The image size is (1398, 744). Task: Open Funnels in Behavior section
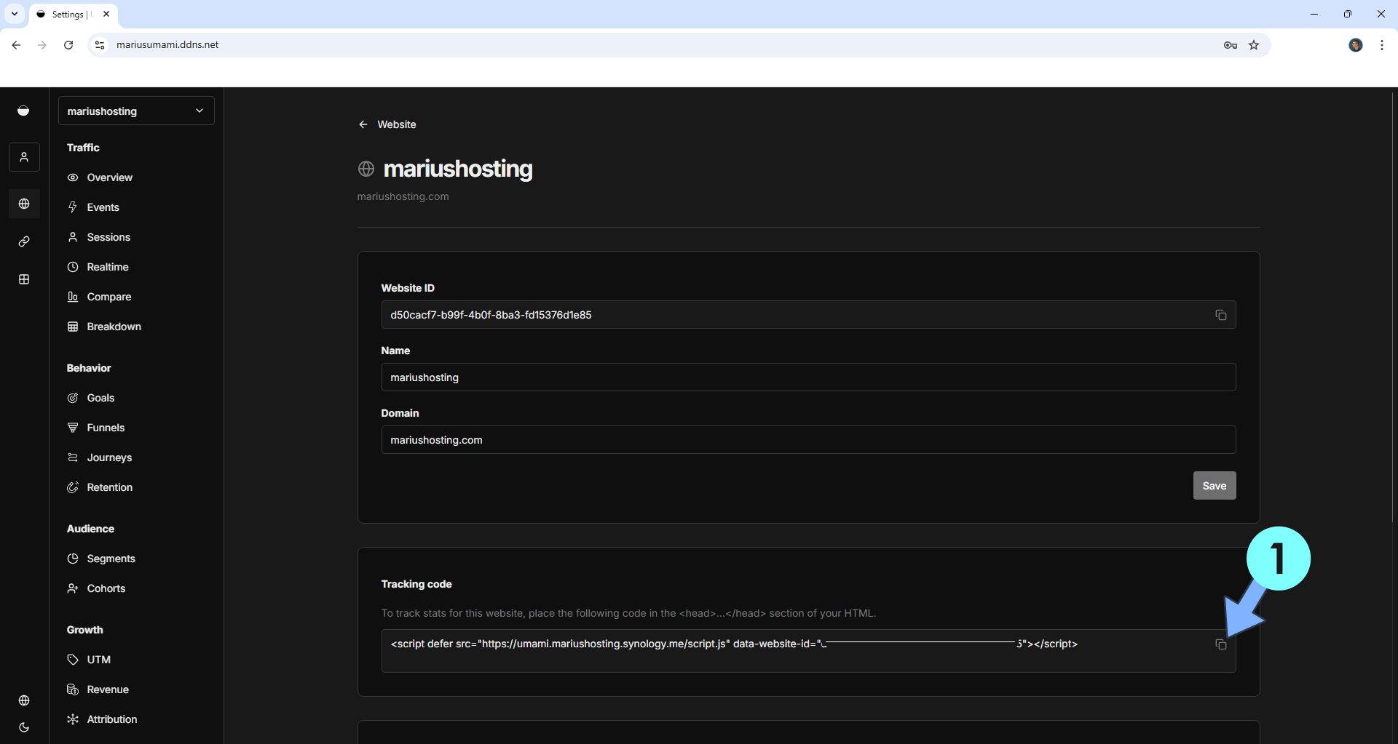106,428
